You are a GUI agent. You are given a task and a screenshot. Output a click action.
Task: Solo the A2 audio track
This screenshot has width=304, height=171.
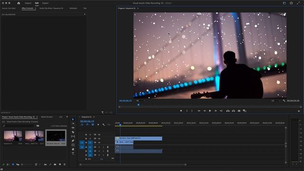104,151
